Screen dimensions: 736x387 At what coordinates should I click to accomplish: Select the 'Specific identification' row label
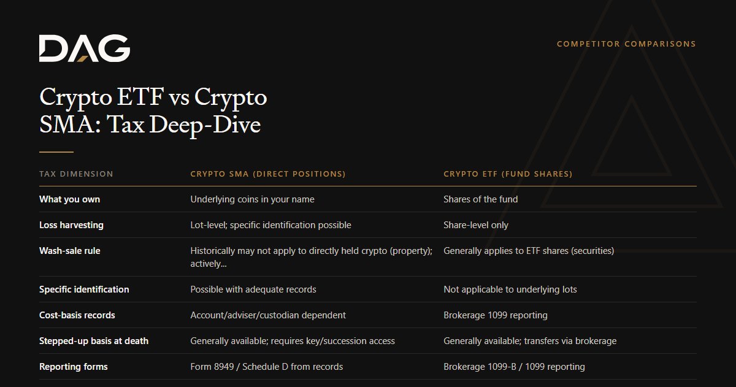pyautogui.click(x=84, y=289)
